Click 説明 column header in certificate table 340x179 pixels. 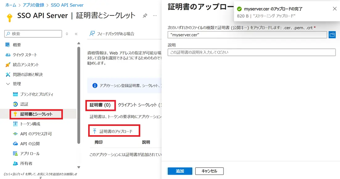click(x=146, y=142)
